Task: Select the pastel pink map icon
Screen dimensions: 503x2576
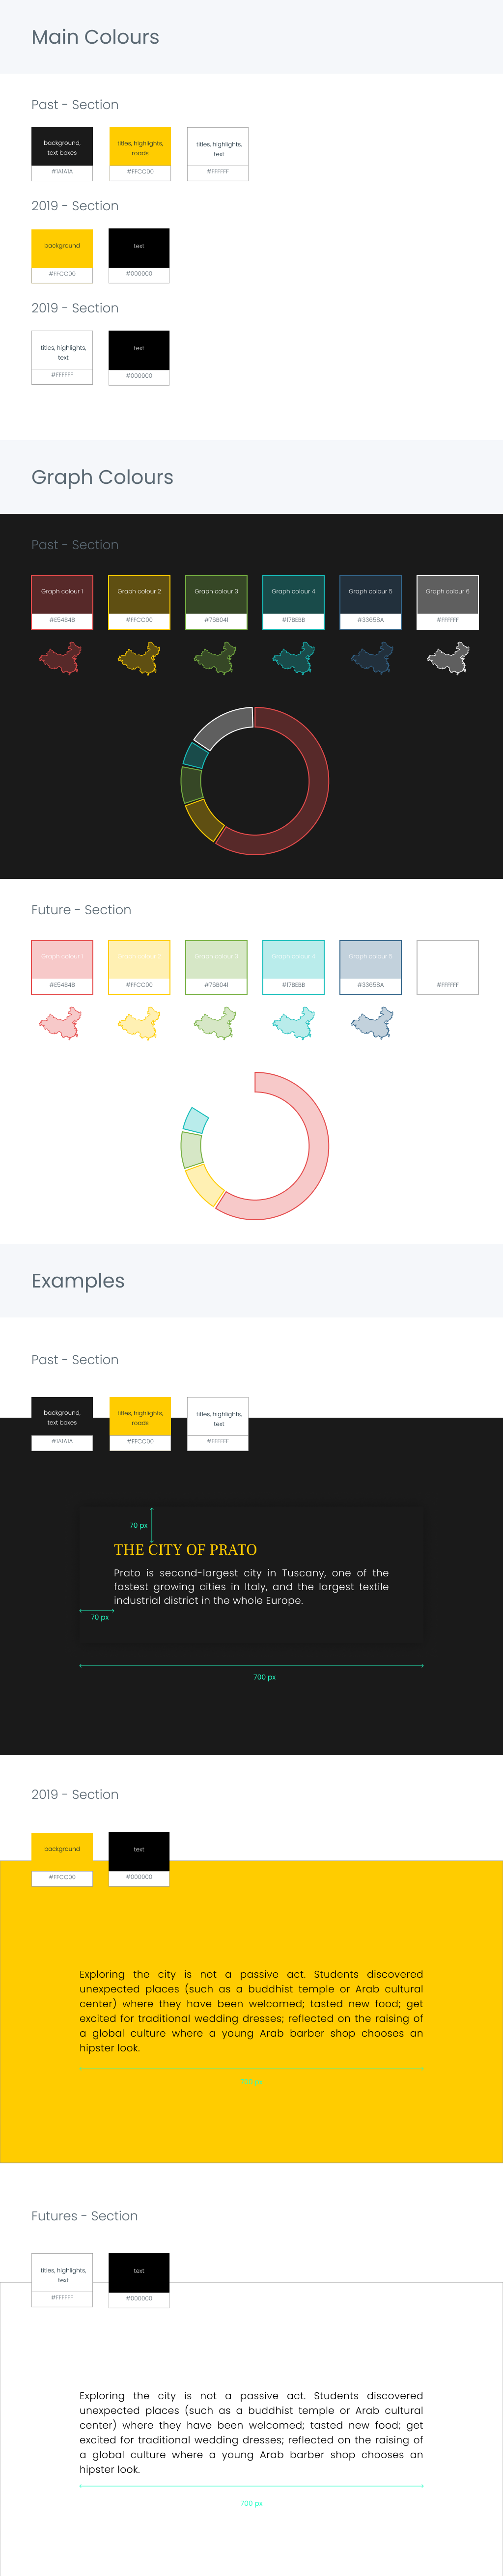Action: pos(61,1023)
